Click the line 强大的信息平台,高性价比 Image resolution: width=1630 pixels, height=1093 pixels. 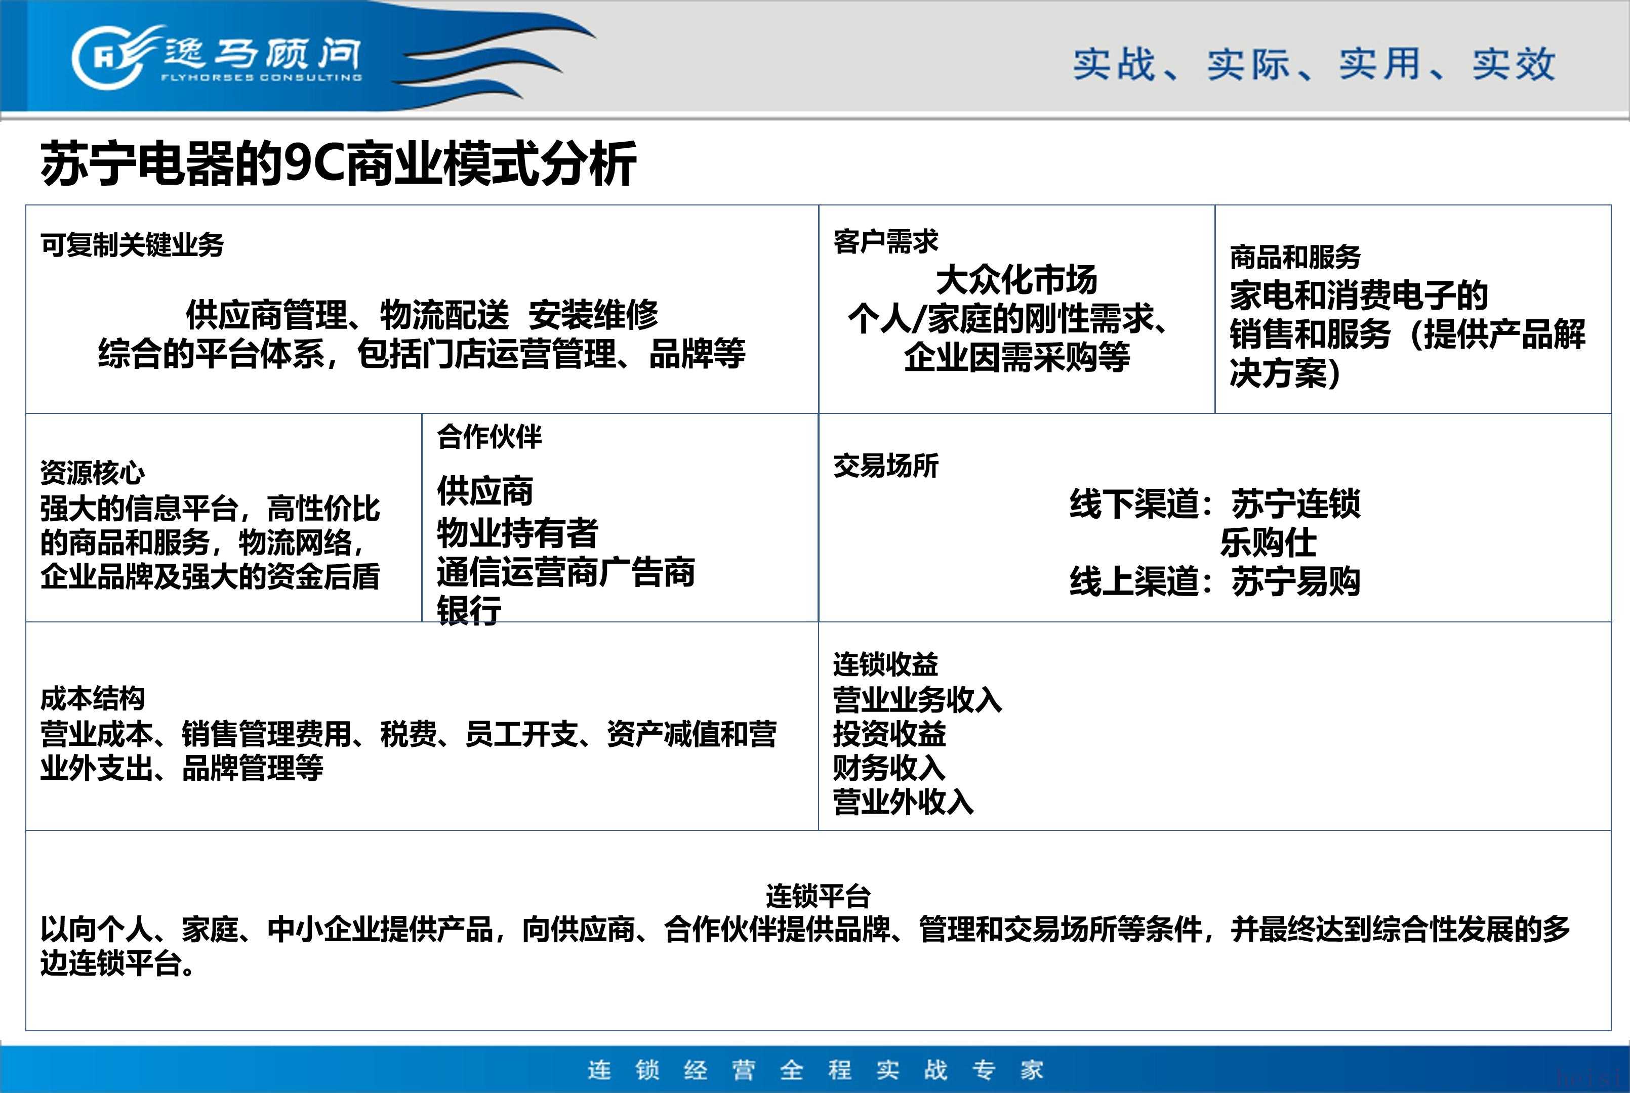[x=210, y=508]
